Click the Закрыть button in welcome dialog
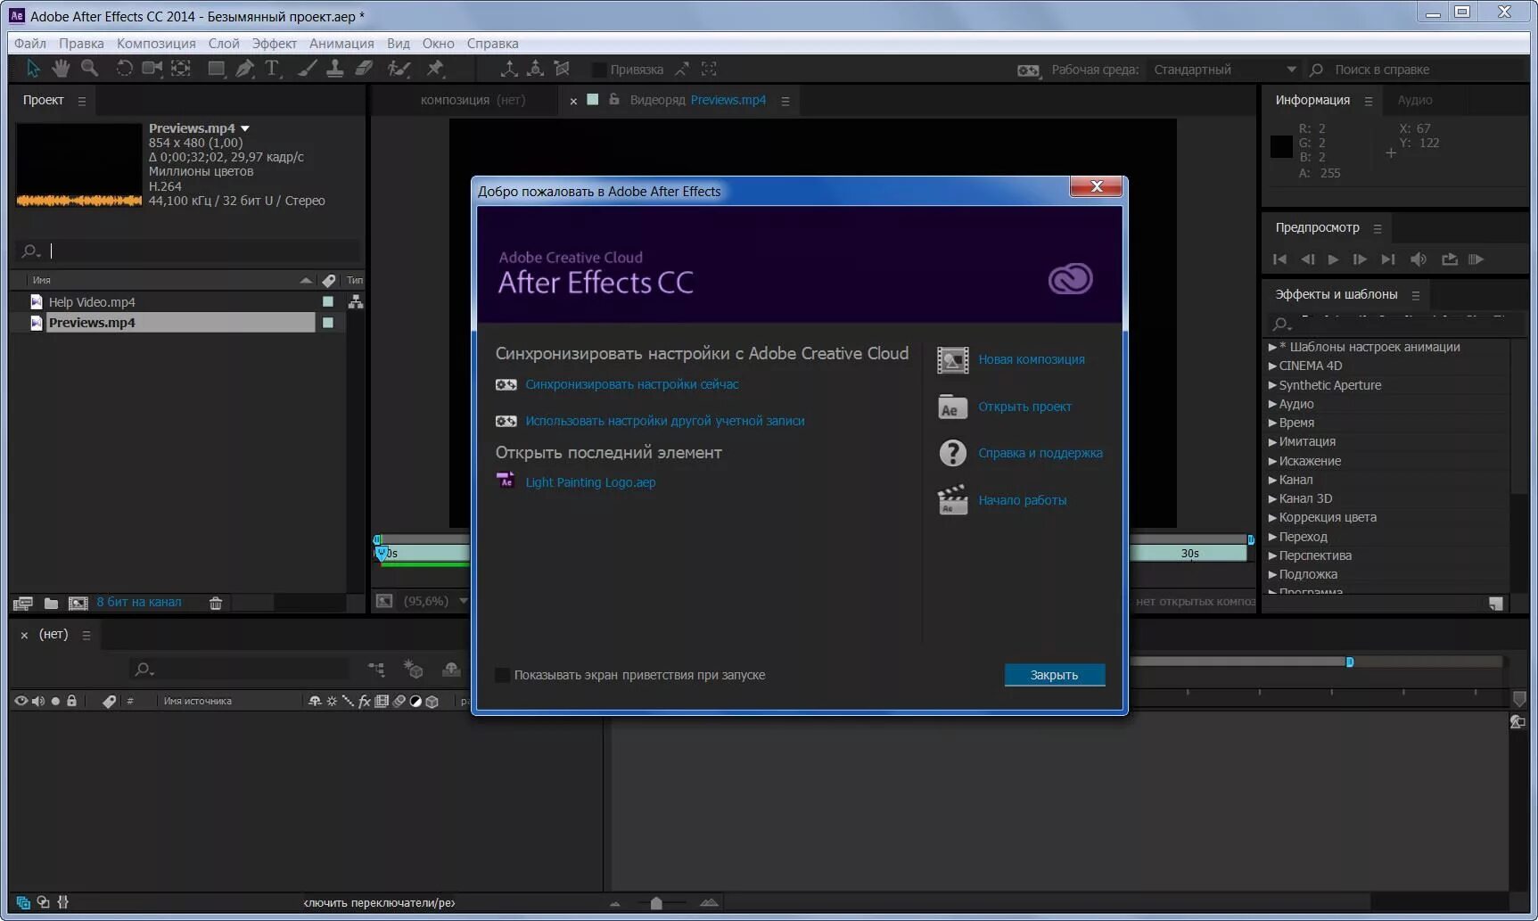 pyautogui.click(x=1055, y=675)
